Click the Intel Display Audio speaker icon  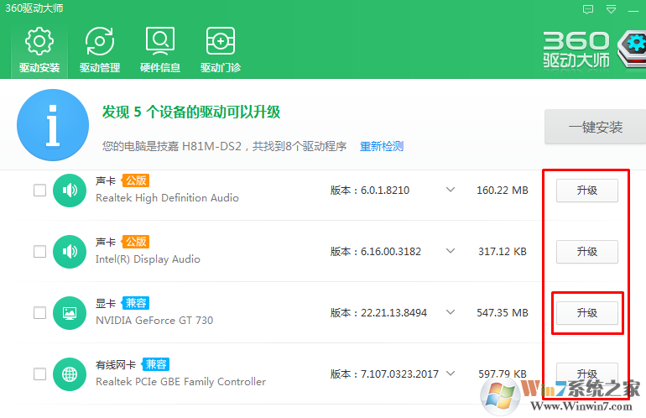(x=70, y=252)
